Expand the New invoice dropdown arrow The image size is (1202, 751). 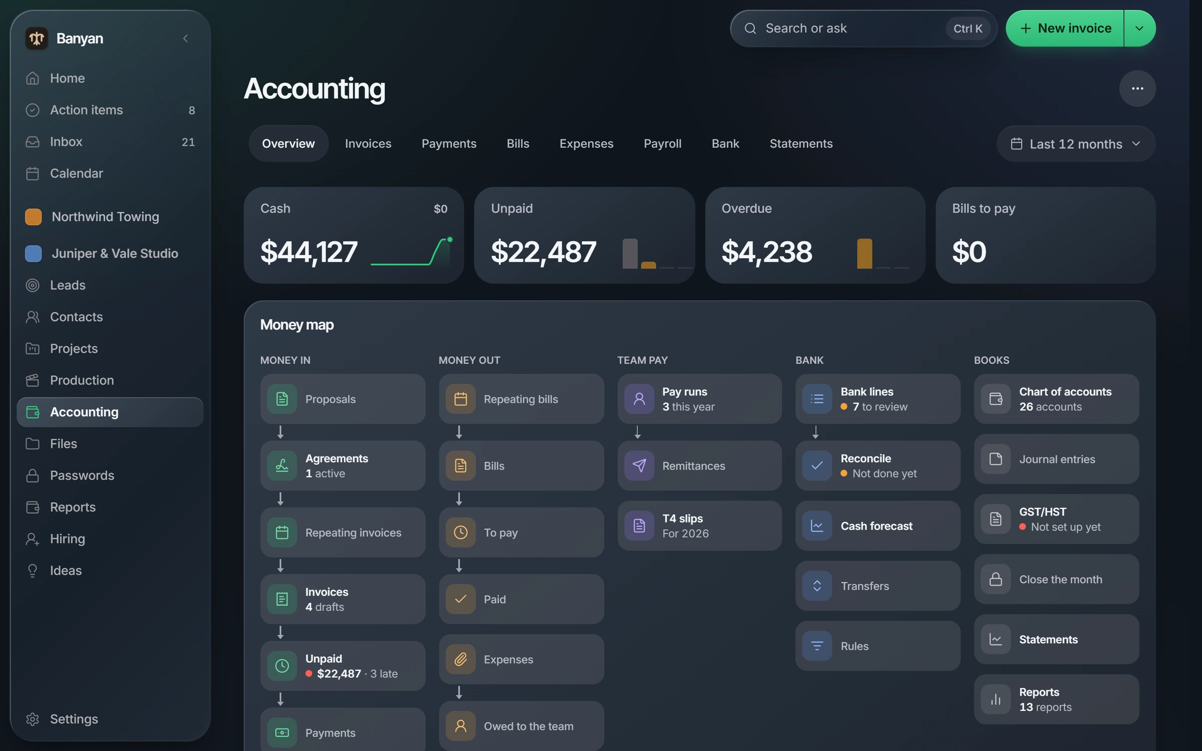coord(1139,29)
